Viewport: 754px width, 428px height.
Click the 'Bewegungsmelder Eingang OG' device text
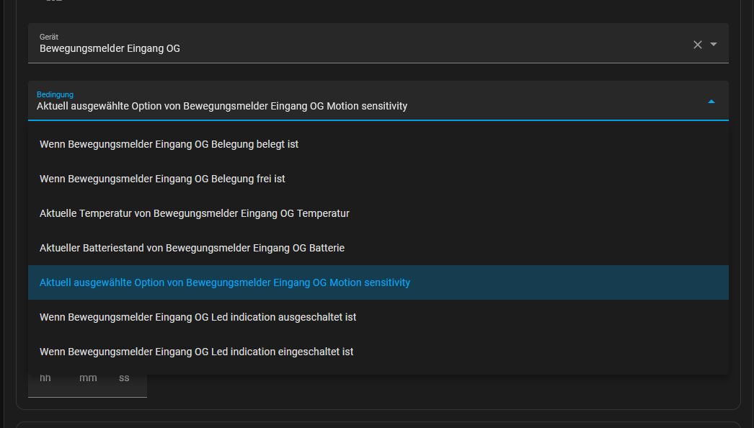pos(110,48)
